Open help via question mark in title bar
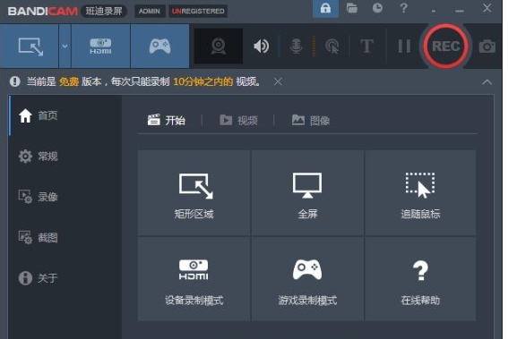The image size is (508, 339). point(403,8)
